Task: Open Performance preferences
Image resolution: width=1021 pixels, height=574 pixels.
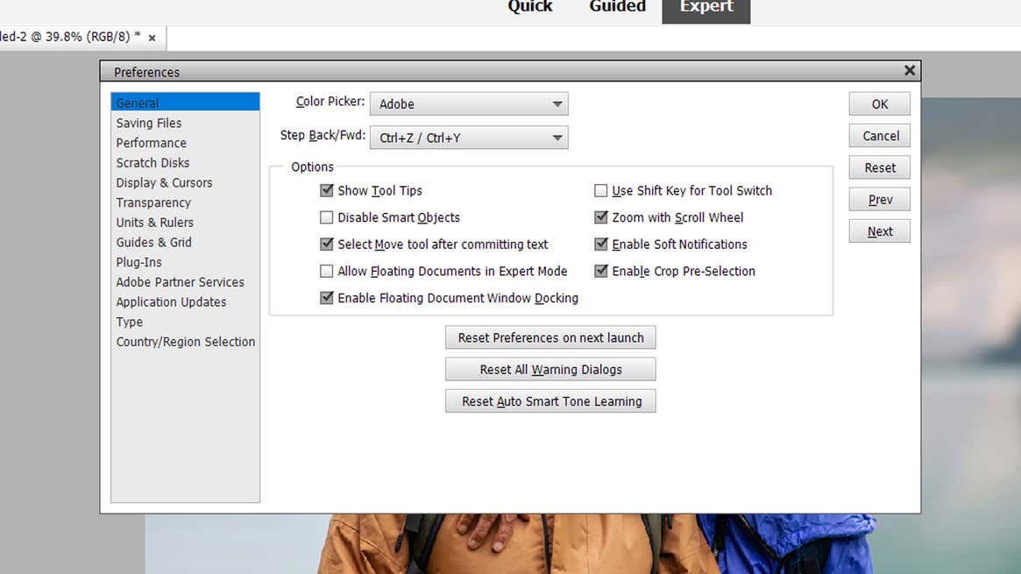Action: click(x=151, y=143)
